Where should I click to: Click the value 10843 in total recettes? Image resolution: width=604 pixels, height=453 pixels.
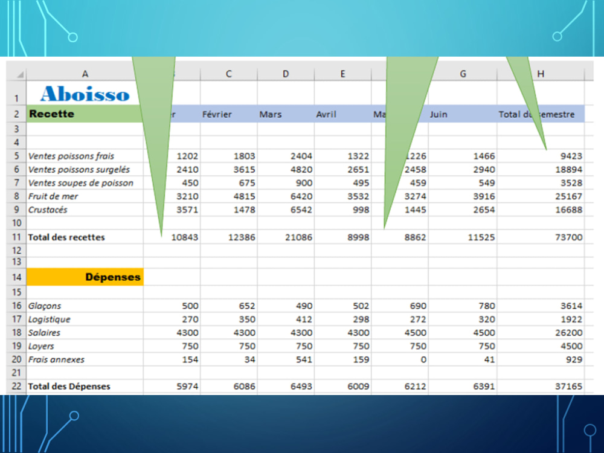pos(184,237)
